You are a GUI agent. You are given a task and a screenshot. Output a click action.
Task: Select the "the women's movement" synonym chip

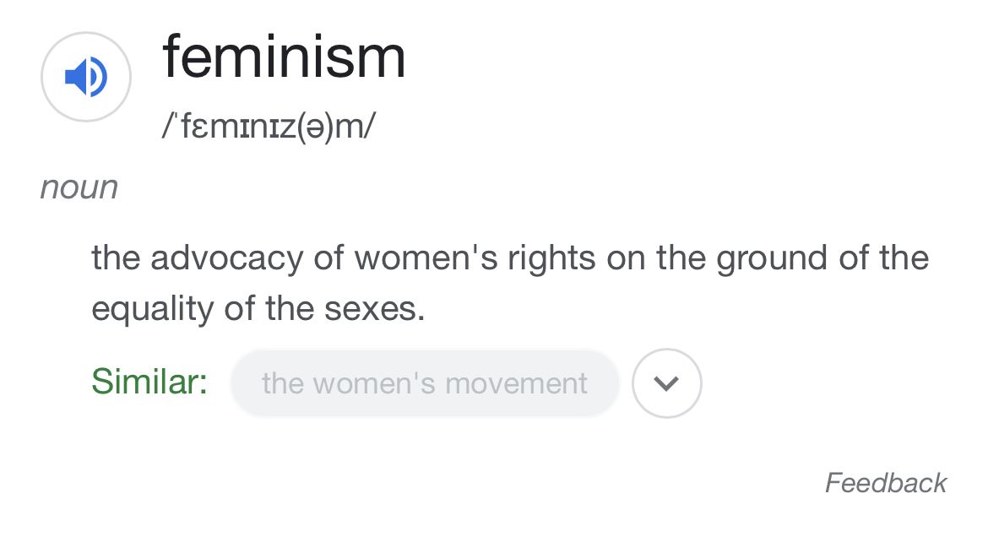coord(425,383)
